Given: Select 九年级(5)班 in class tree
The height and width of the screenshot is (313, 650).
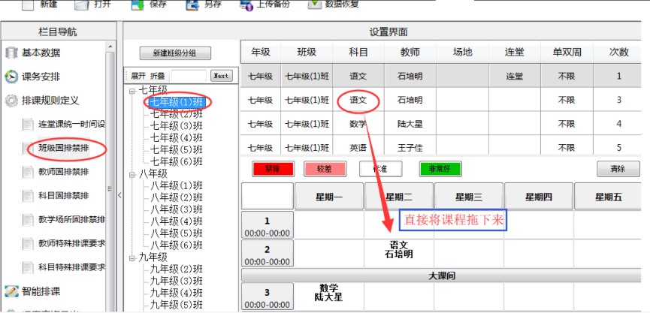Looking at the screenshot, I should [176, 305].
